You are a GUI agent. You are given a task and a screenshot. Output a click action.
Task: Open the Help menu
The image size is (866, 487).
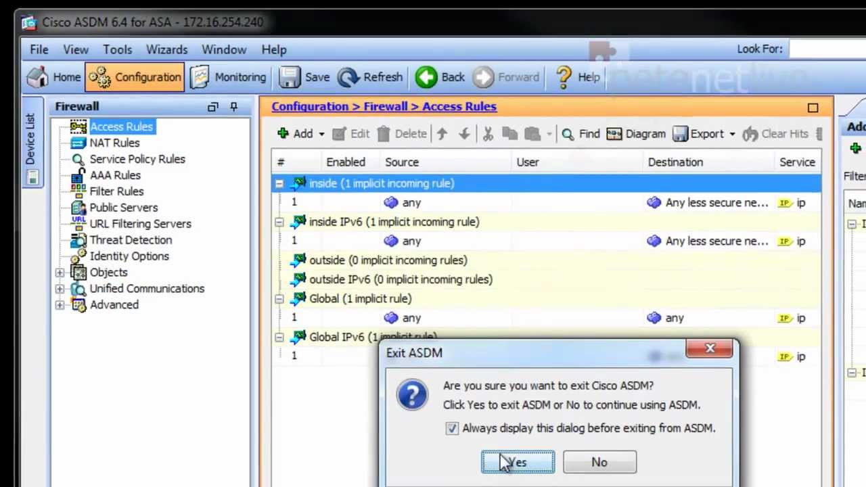pyautogui.click(x=274, y=49)
